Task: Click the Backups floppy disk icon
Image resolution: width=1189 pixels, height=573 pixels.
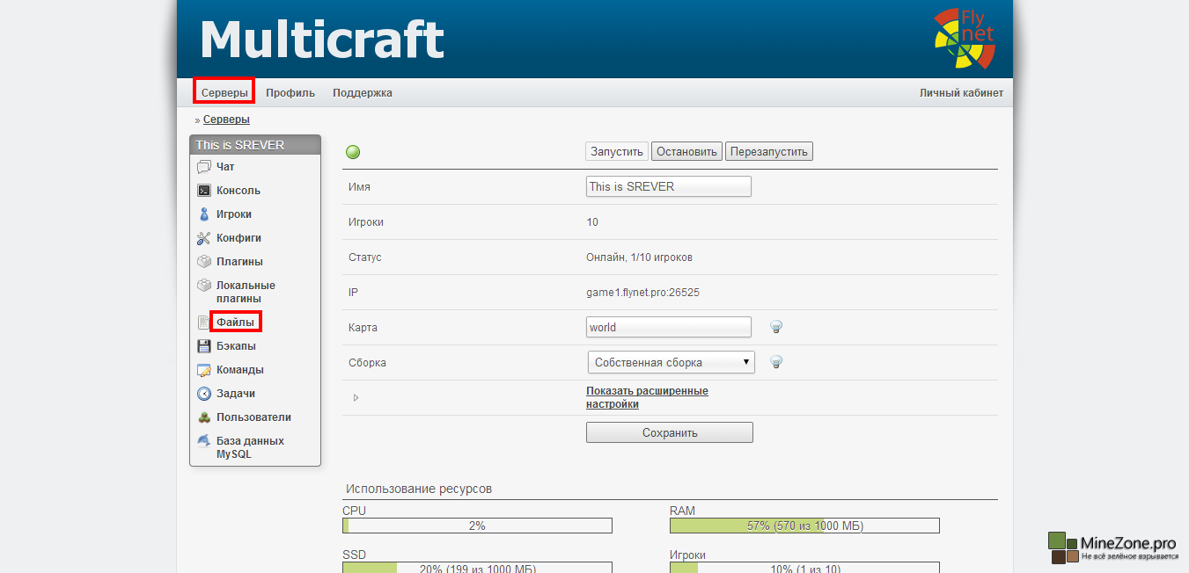Action: pos(203,346)
